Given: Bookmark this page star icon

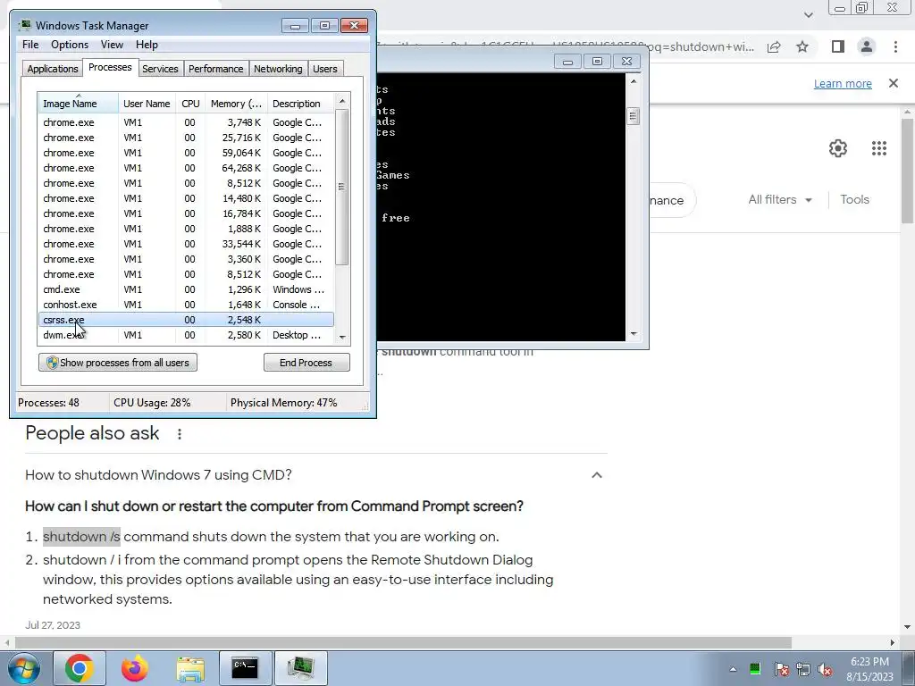Looking at the screenshot, I should [x=802, y=46].
